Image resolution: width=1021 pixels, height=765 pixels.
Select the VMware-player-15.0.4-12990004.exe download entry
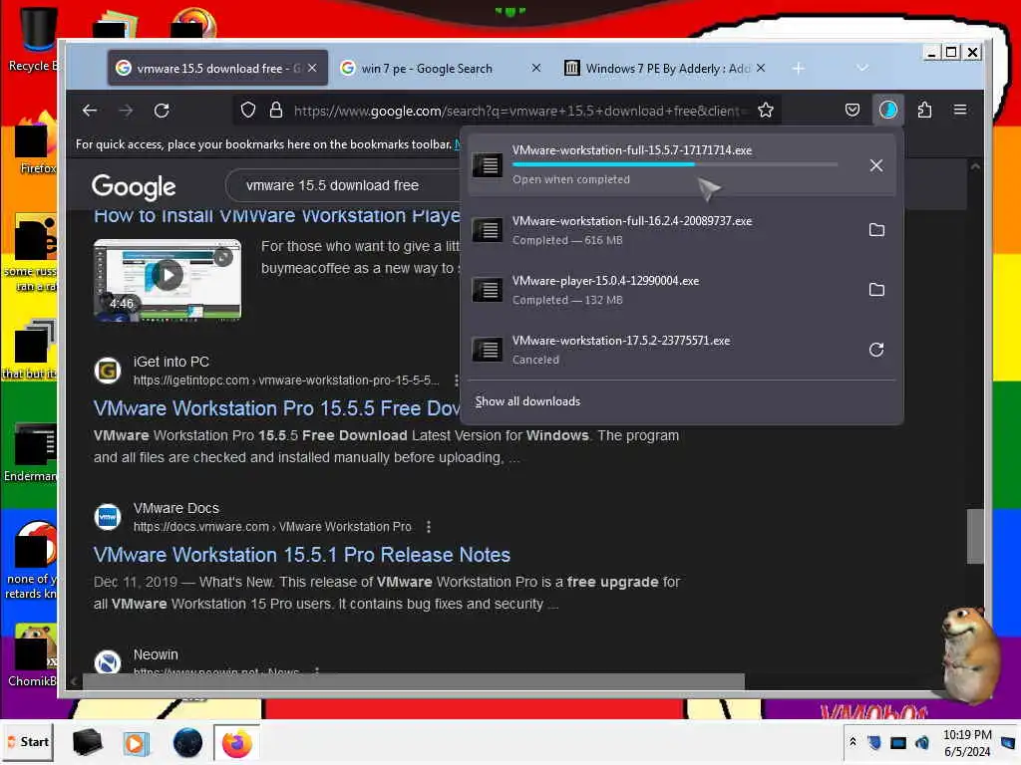[682, 290]
